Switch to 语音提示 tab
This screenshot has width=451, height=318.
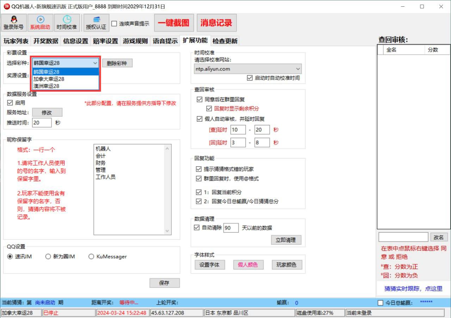[x=165, y=41]
